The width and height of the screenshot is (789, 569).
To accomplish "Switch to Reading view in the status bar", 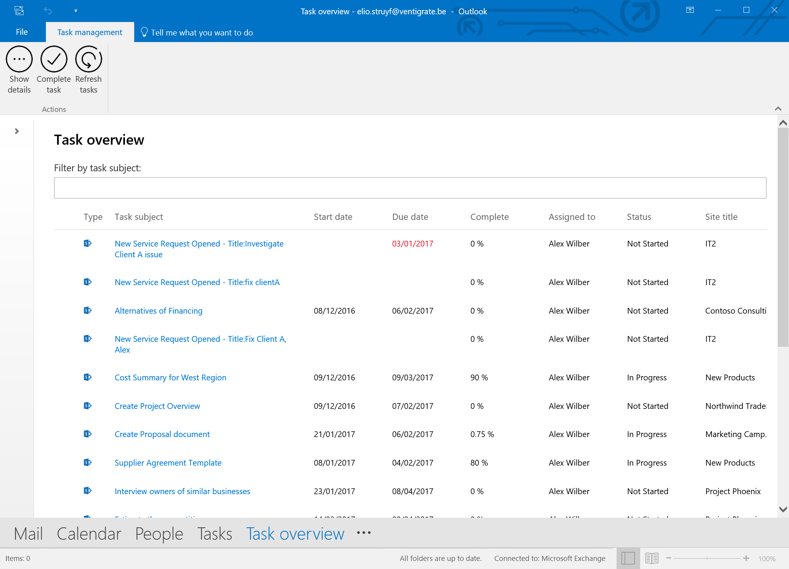I will pos(651,558).
